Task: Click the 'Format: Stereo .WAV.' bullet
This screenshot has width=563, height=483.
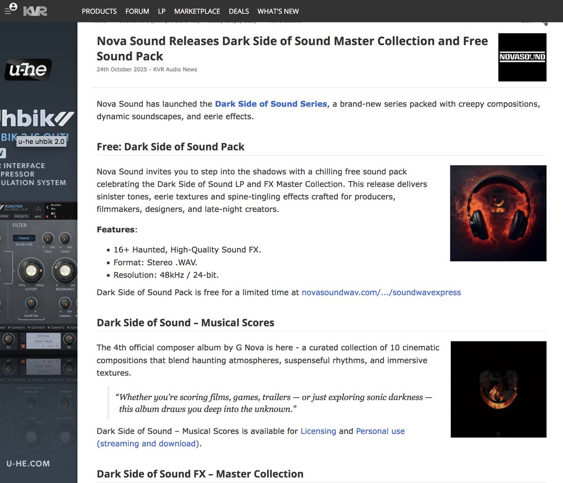Action: pyautogui.click(x=155, y=262)
